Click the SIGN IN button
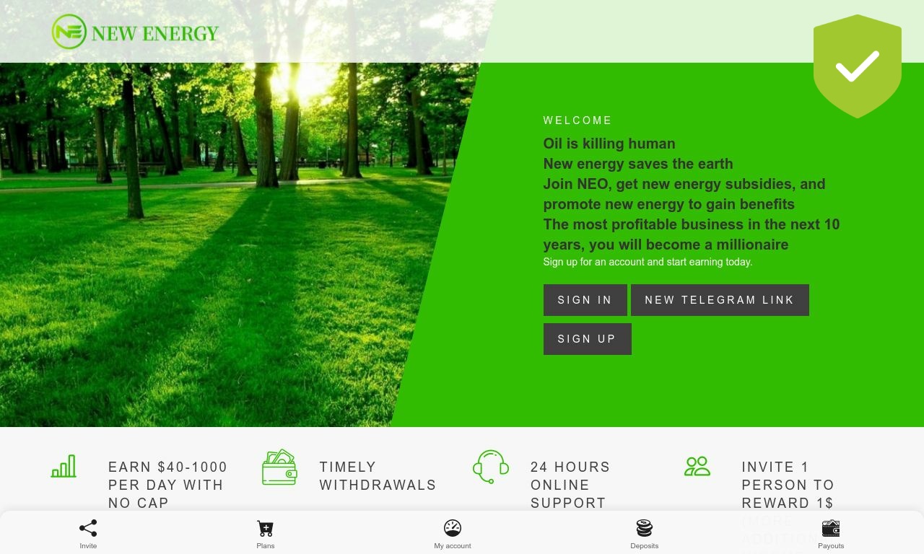This screenshot has height=554, width=924. [x=585, y=300]
